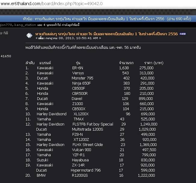Image resolution: width=196 pixels, height=183 pixels.
Task: Click the 'XT1200Z' model text
Action: coord(81,140)
